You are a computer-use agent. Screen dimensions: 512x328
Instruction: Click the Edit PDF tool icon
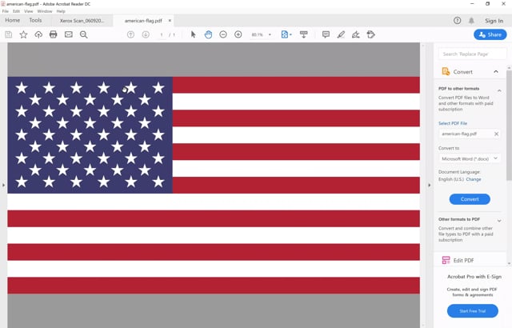point(446,260)
